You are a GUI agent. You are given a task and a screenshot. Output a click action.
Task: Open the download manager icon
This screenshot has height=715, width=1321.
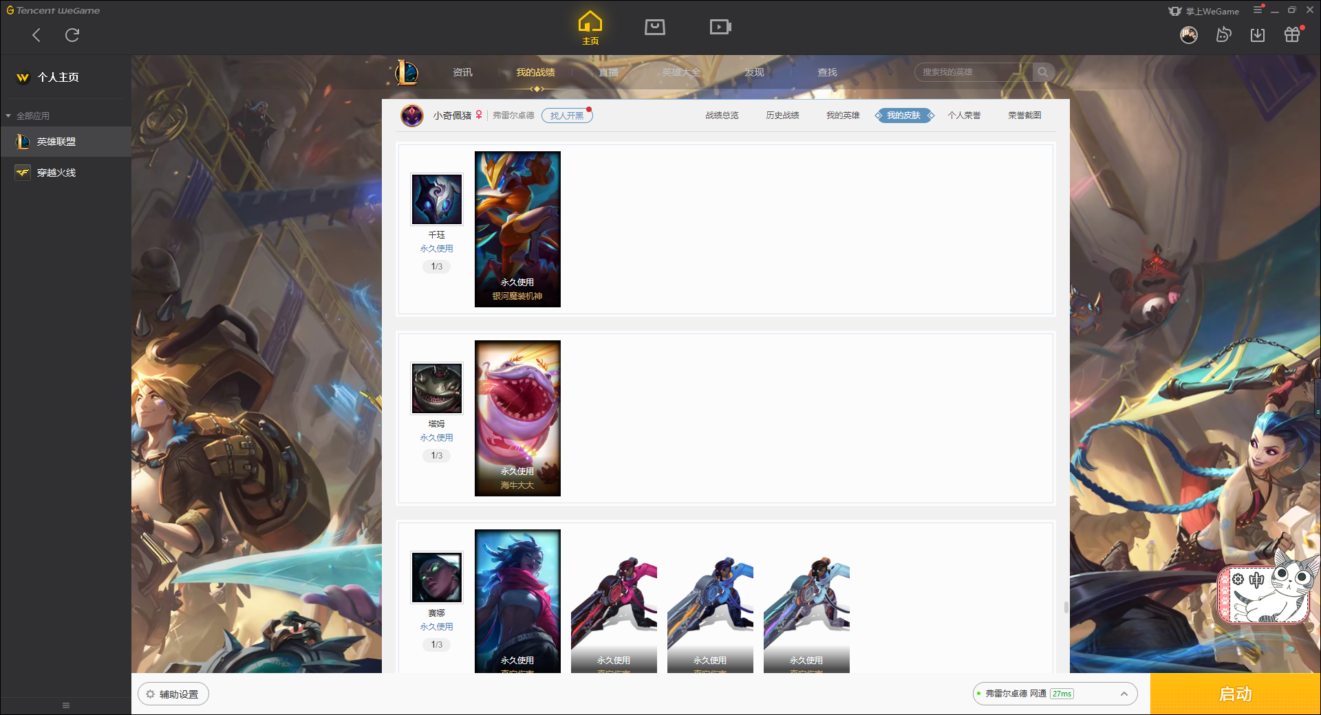[1258, 35]
